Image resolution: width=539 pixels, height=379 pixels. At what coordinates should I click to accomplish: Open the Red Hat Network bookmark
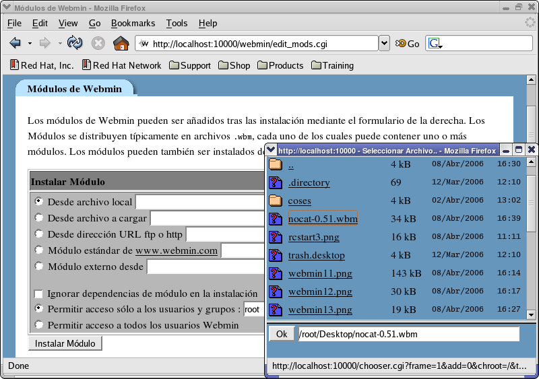pyautogui.click(x=122, y=65)
